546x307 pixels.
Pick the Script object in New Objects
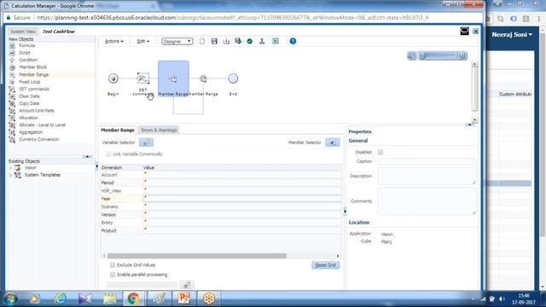coord(25,53)
